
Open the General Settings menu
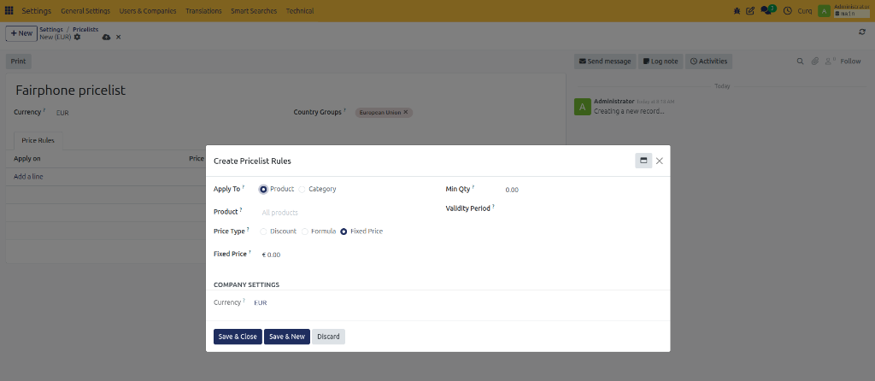click(85, 10)
